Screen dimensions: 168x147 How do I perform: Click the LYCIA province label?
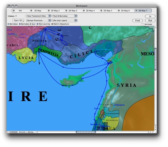tap(26, 58)
